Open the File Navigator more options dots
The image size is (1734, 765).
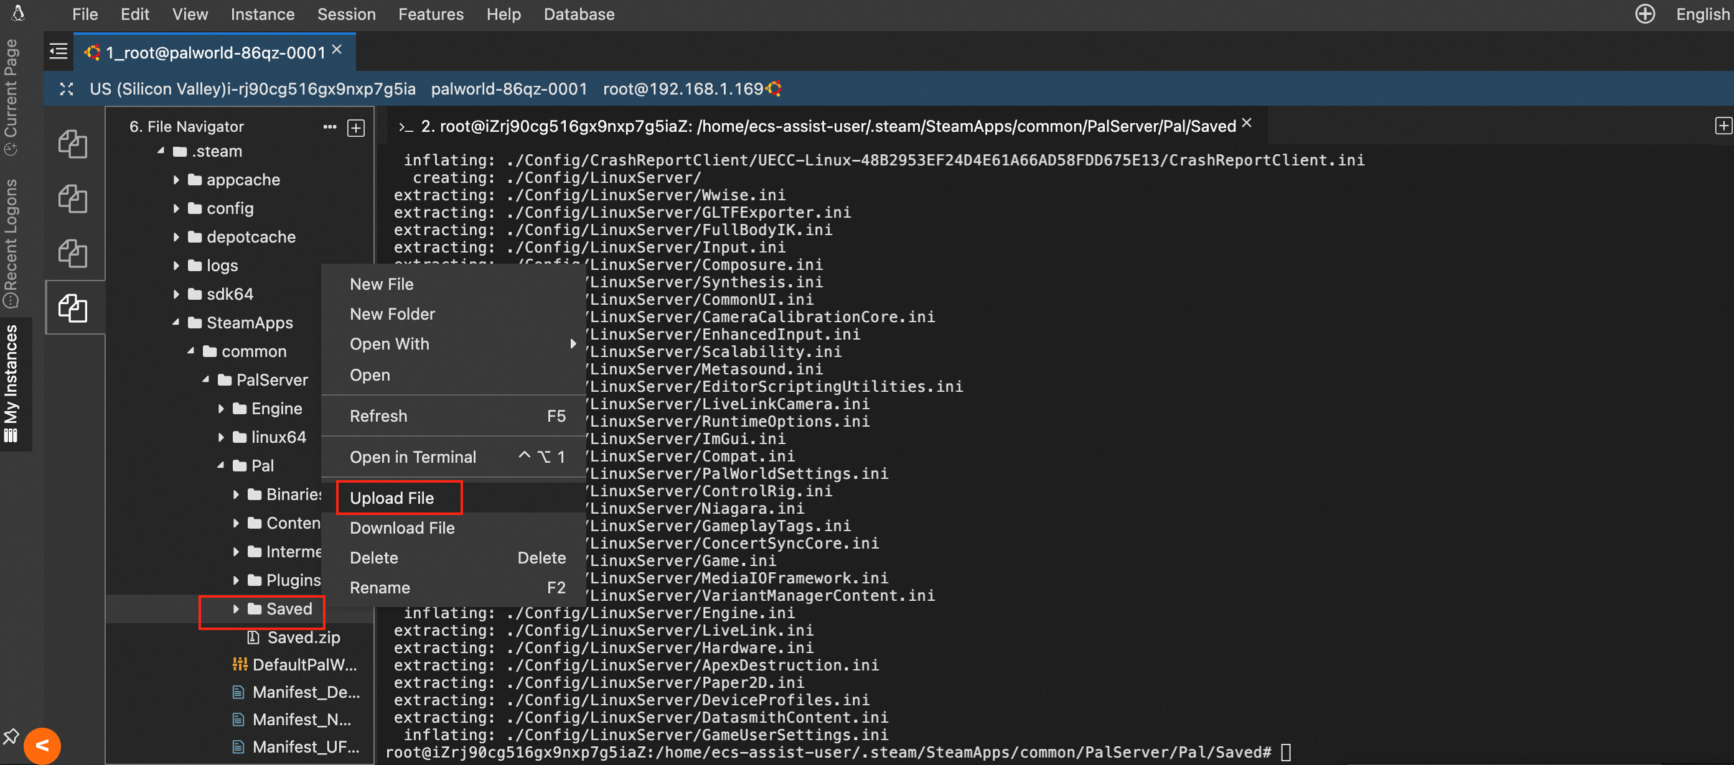pyautogui.click(x=329, y=126)
